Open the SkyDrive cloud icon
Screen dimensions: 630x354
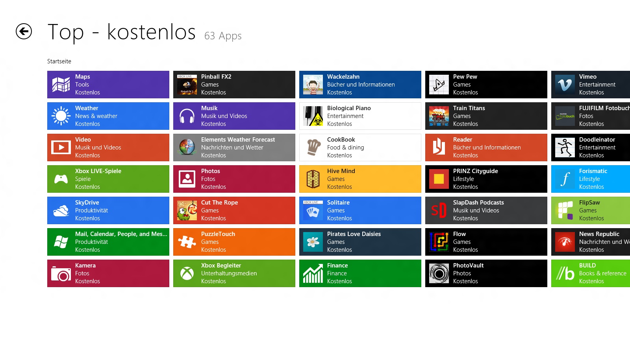pyautogui.click(x=61, y=210)
